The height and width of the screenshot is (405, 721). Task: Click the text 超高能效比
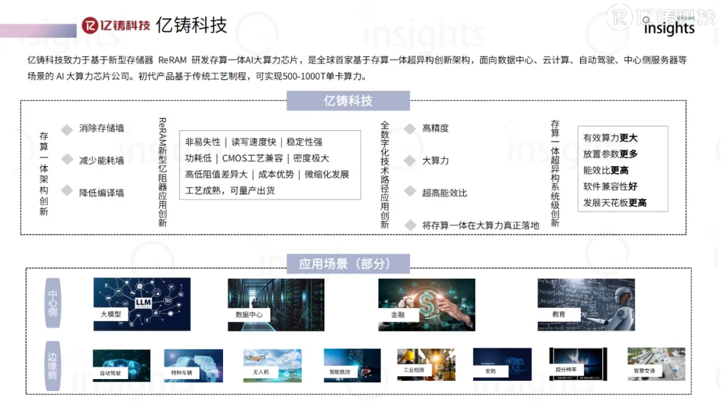[445, 193]
